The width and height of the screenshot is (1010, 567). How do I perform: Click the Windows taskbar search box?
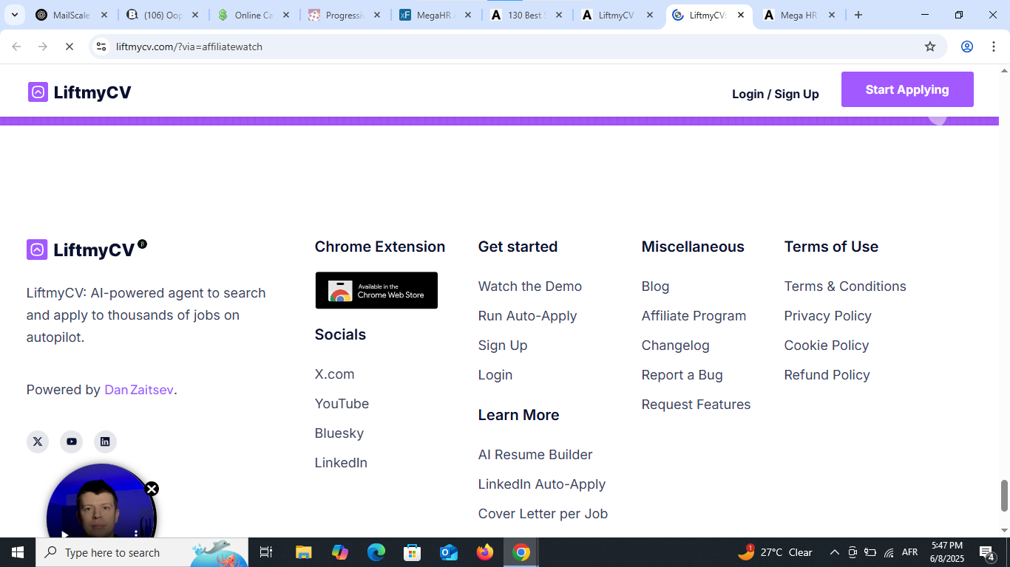pyautogui.click(x=142, y=552)
